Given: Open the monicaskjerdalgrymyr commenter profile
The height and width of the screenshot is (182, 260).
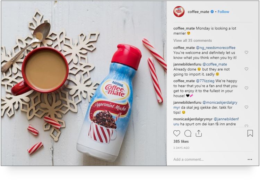Looking at the screenshot, I should [193, 119].
